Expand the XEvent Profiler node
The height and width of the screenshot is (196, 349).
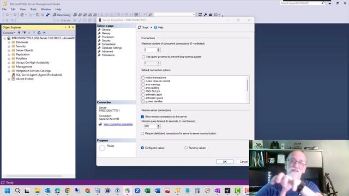(x=9, y=79)
